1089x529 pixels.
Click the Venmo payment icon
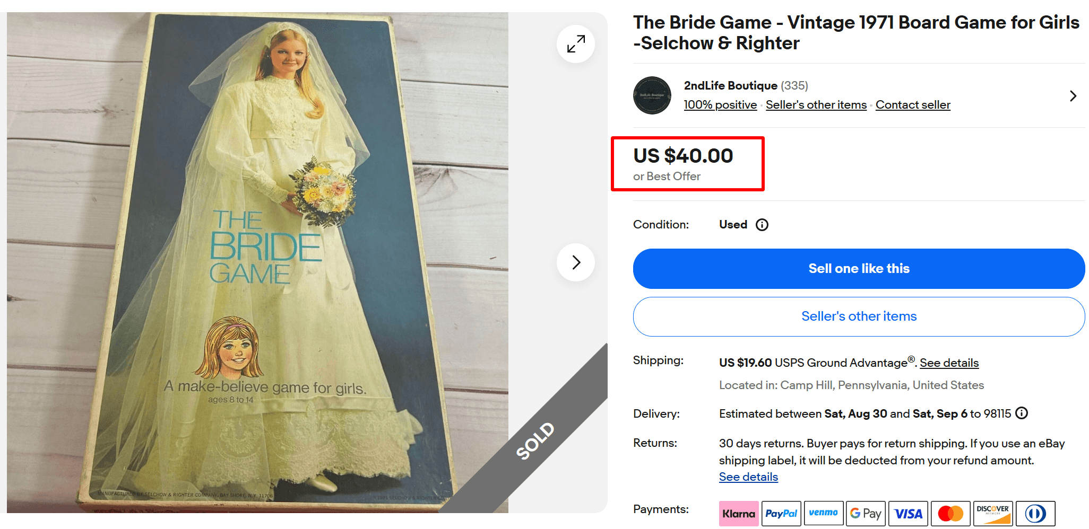coord(824,513)
